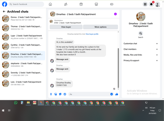
Task: Open the Reels video icon in top bar
Action: click(x=81, y=4)
